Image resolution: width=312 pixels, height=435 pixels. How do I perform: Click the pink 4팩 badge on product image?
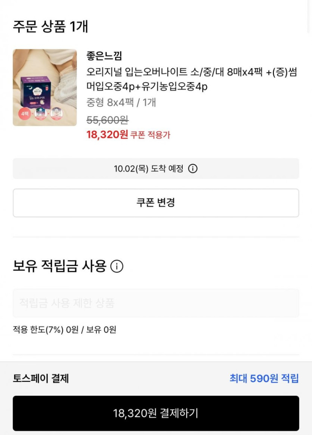pos(24,114)
